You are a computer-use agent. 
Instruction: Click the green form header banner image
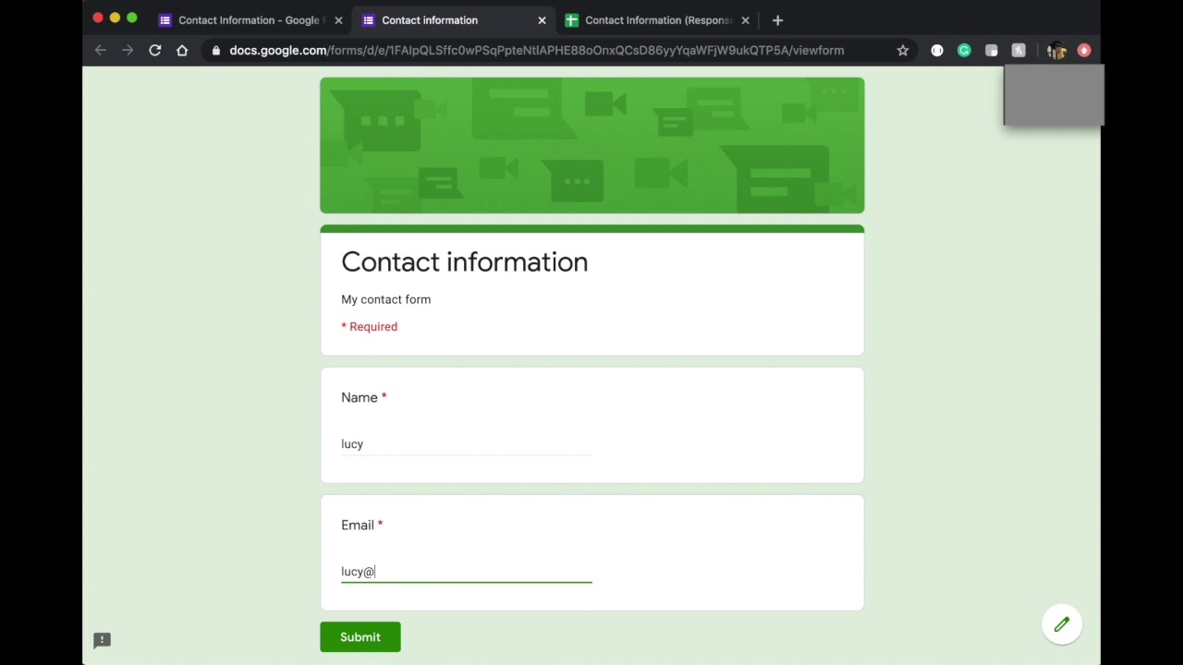pos(592,145)
